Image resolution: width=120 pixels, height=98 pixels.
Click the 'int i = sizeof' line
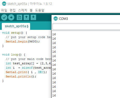point(28,68)
